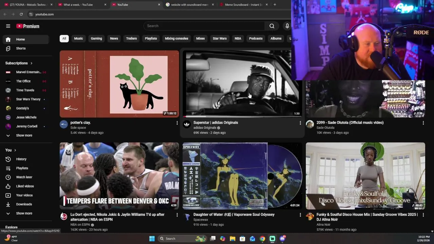This screenshot has width=434, height=244.
Task: Open Jeremy Corbell subscription channel
Action: pyautogui.click(x=26, y=126)
